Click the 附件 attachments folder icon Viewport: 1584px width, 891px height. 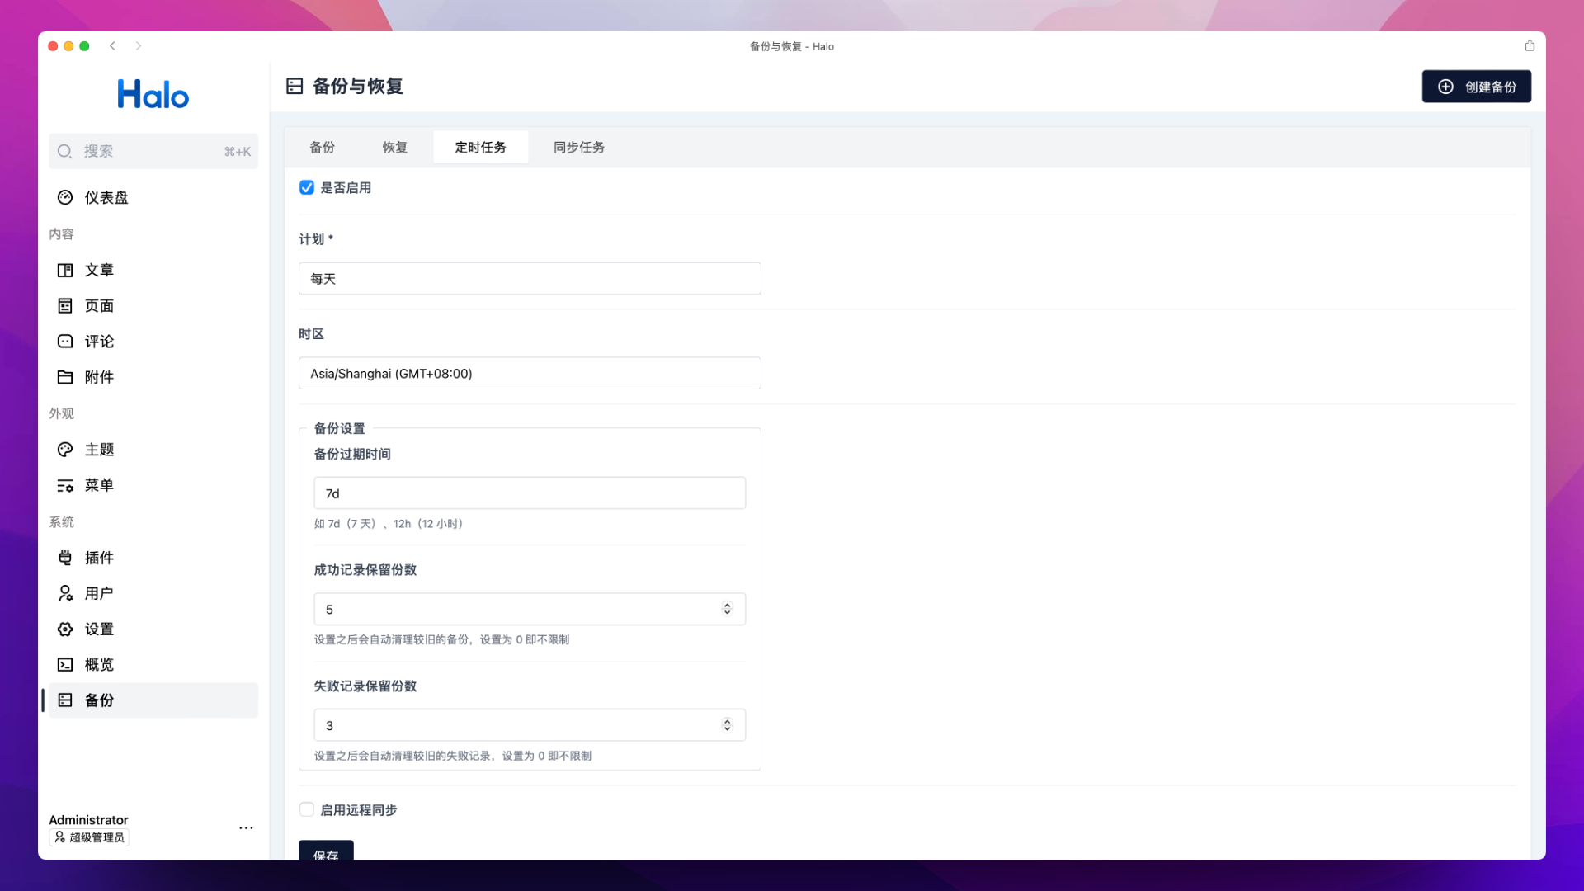pyautogui.click(x=65, y=377)
